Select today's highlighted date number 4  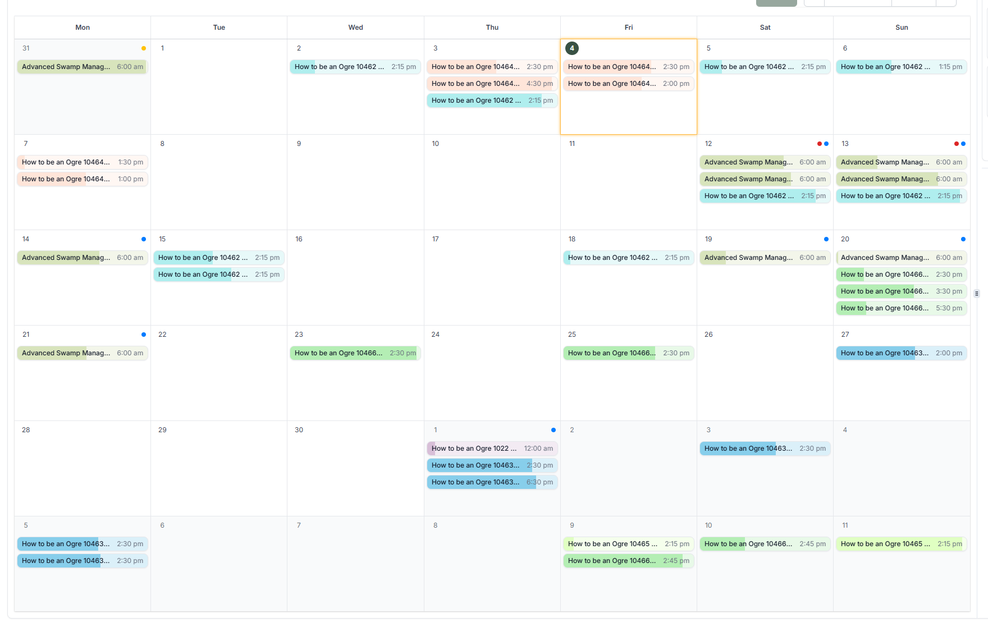coord(572,48)
